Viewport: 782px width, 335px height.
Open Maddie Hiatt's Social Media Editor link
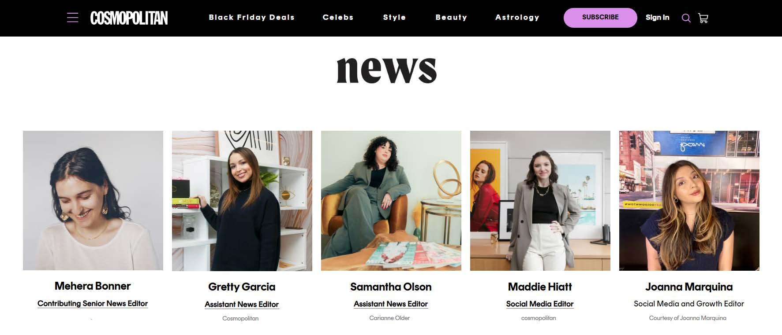click(540, 304)
